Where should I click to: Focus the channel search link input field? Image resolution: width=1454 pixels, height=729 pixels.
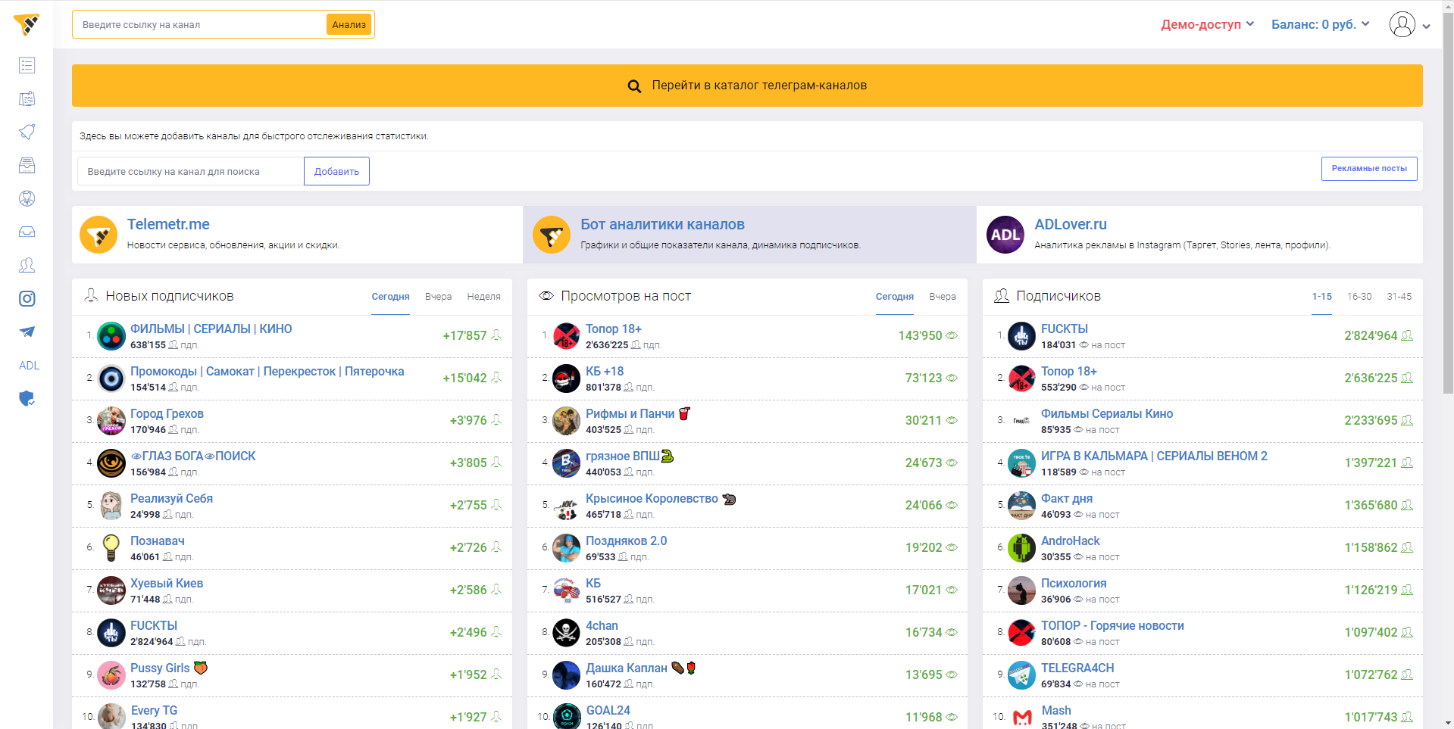tap(190, 171)
